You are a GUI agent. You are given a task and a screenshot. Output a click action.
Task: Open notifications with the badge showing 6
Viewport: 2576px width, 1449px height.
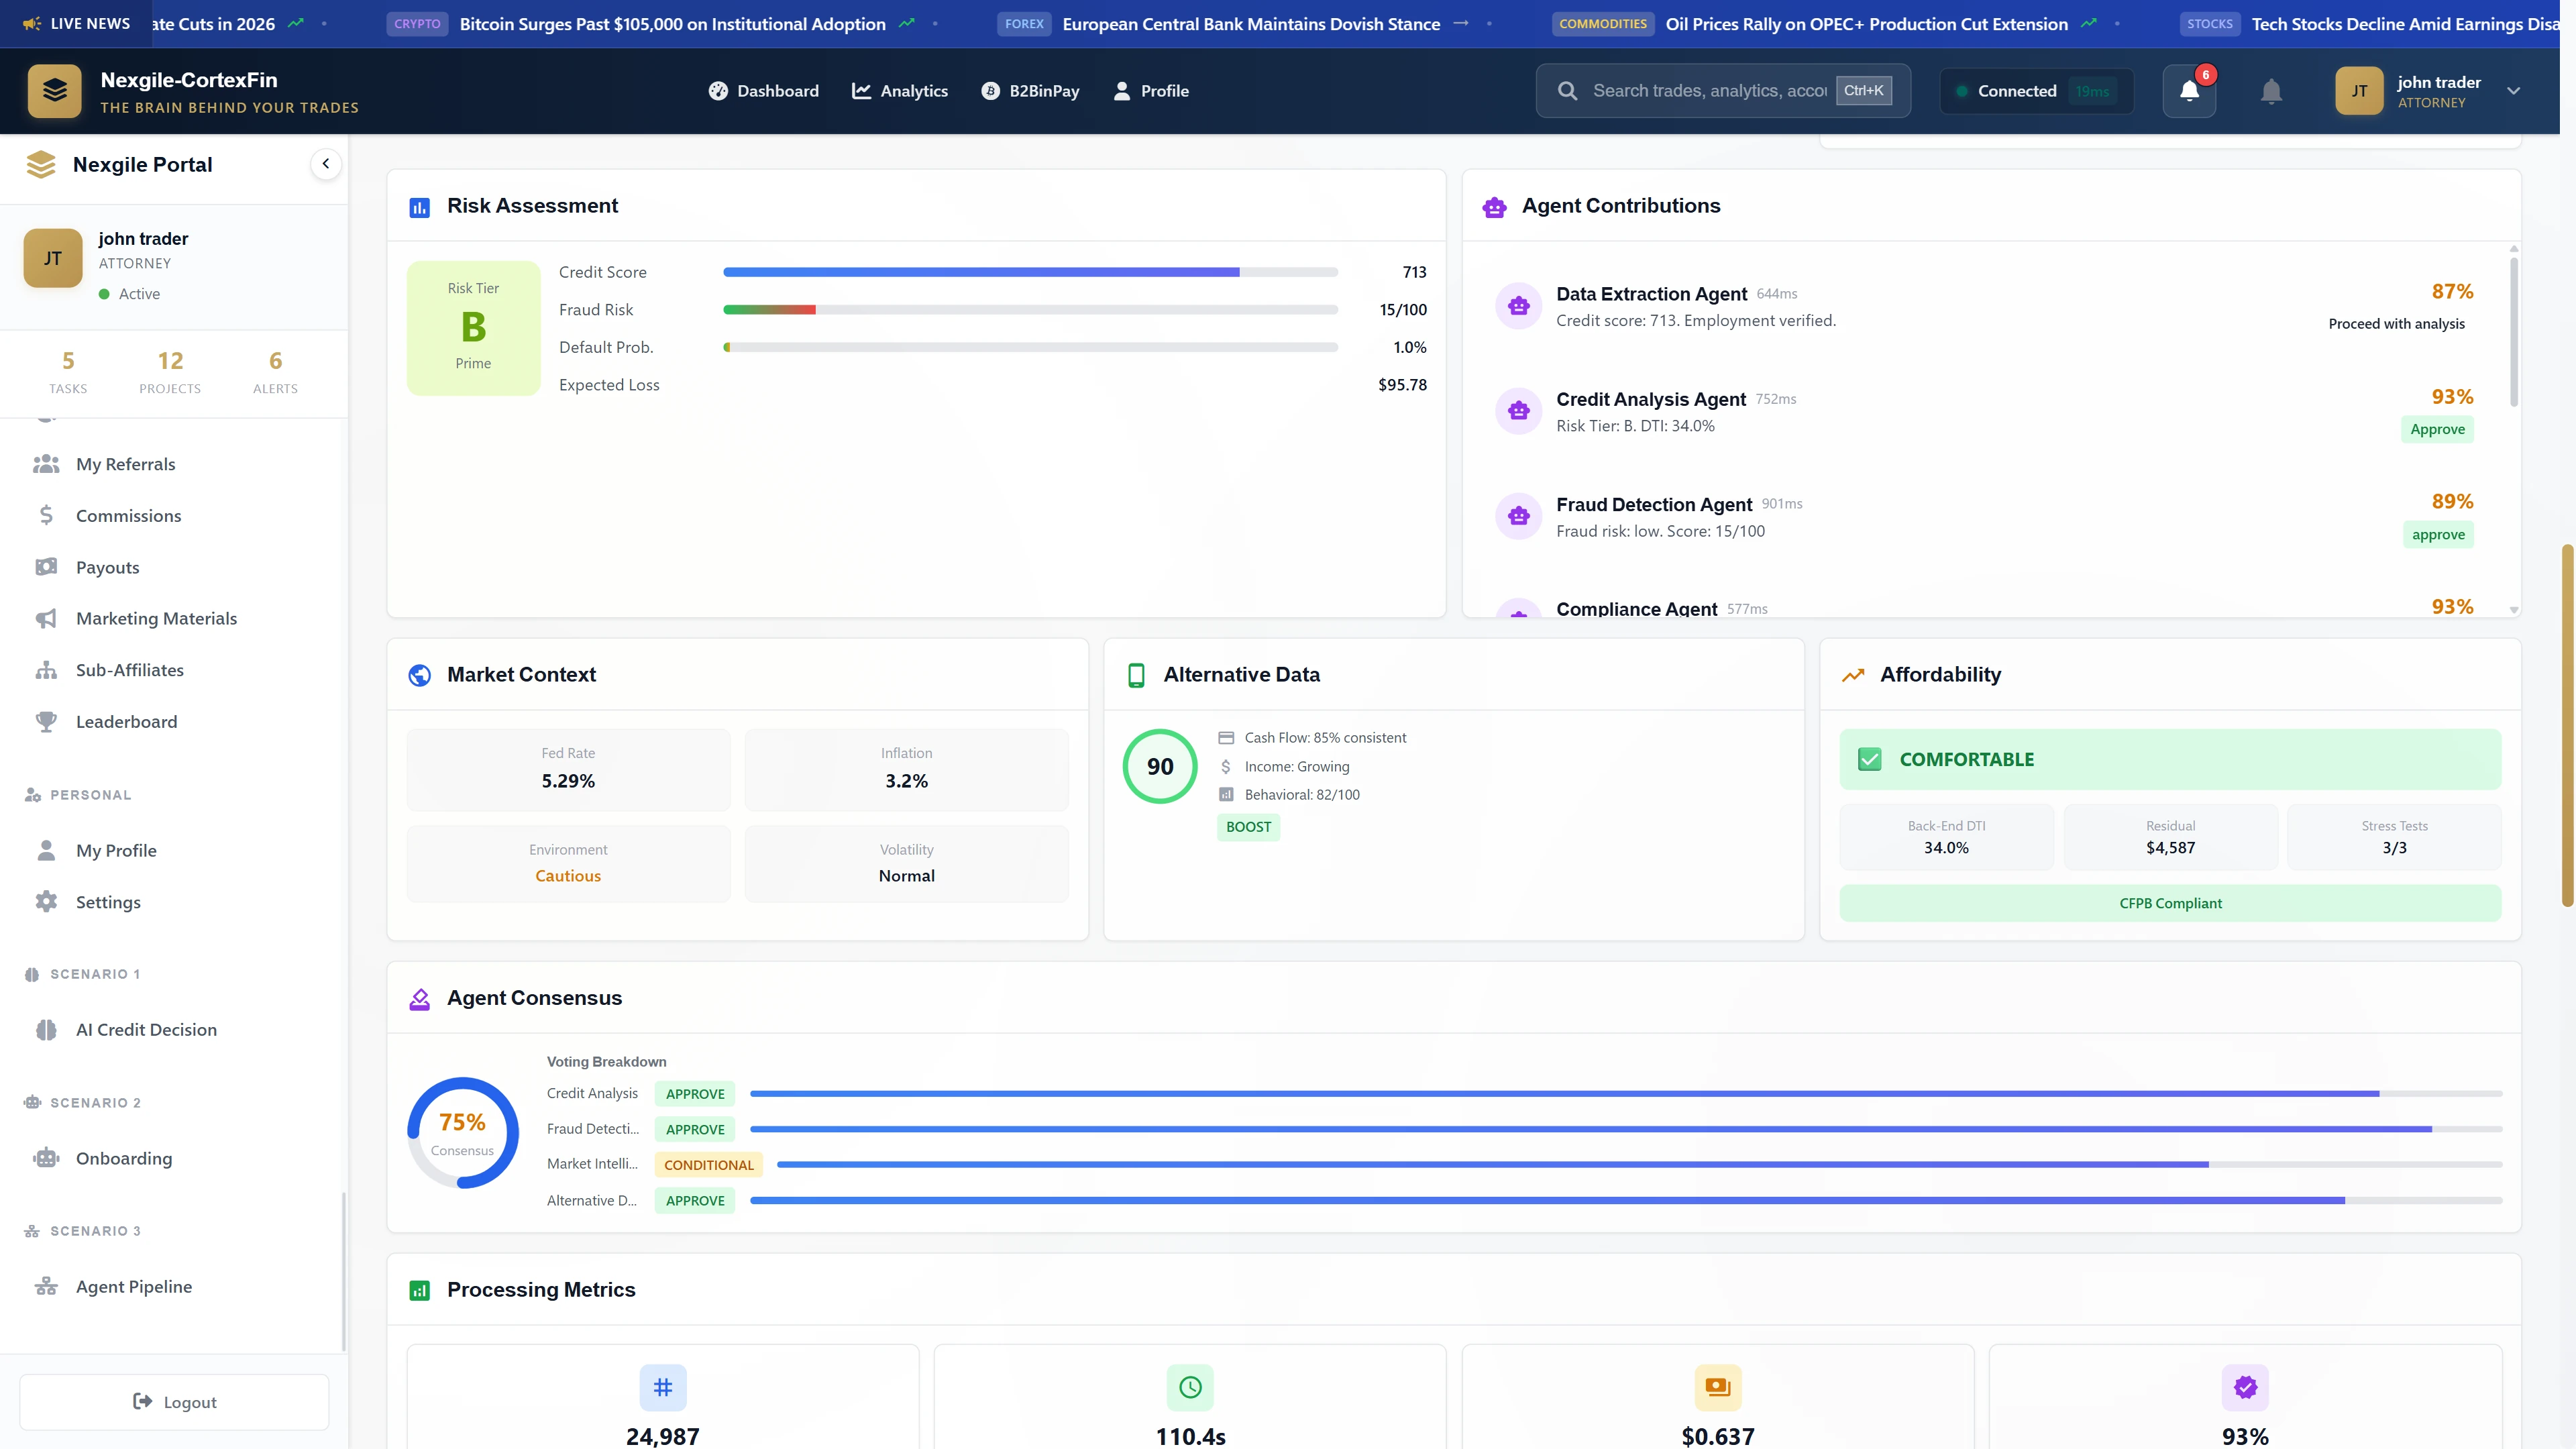pos(2189,90)
